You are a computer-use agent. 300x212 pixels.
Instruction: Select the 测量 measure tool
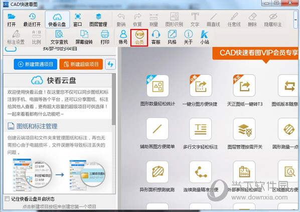pos(154,20)
